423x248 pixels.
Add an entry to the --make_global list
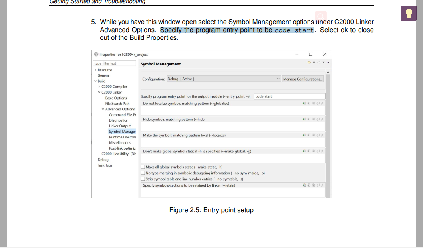point(304,151)
